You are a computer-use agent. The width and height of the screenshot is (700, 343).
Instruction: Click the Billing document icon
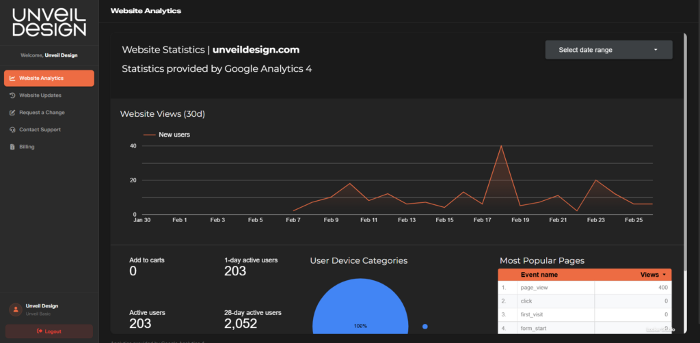[12, 147]
